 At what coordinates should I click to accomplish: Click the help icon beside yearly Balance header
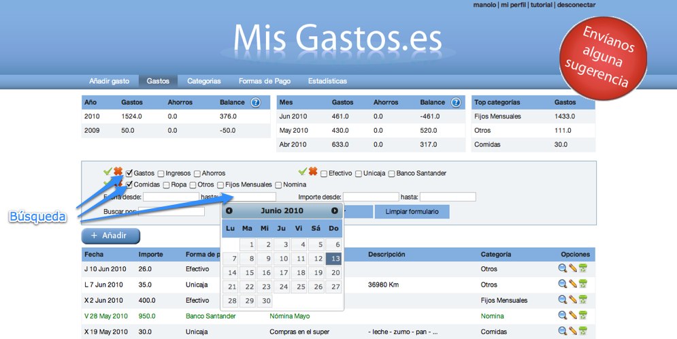[255, 103]
